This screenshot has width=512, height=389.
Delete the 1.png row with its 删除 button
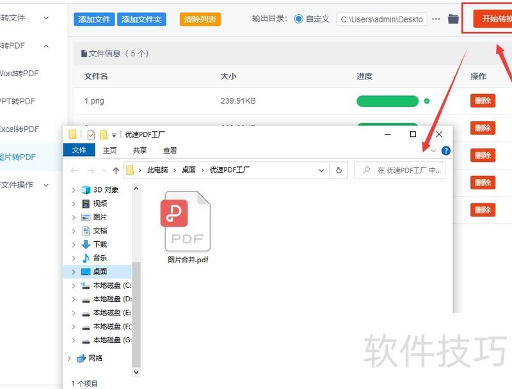pos(483,101)
